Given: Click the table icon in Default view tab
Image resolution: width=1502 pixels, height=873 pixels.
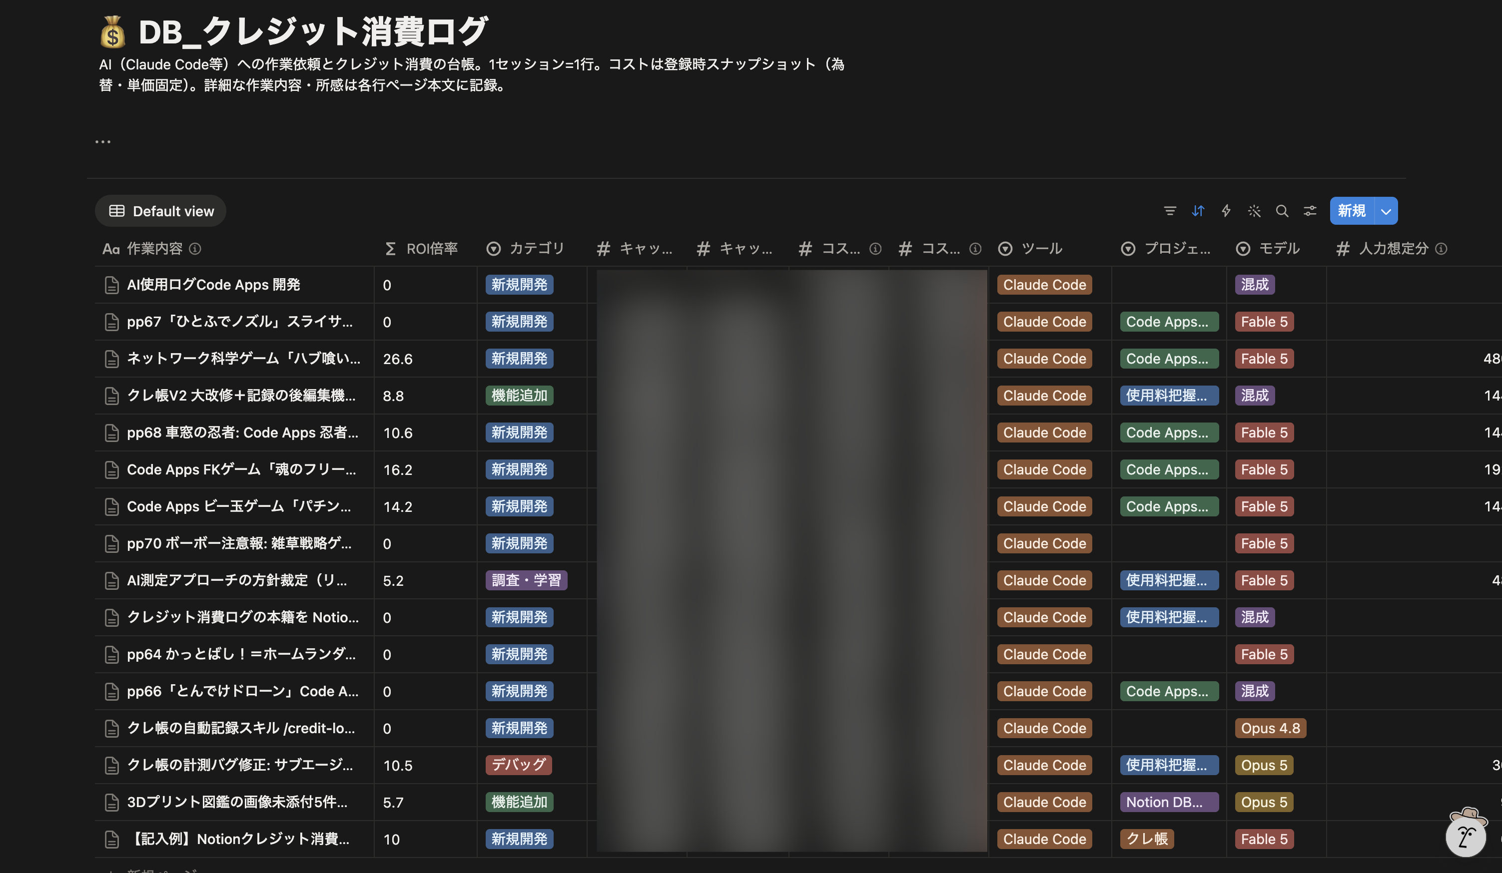Looking at the screenshot, I should coord(117,211).
